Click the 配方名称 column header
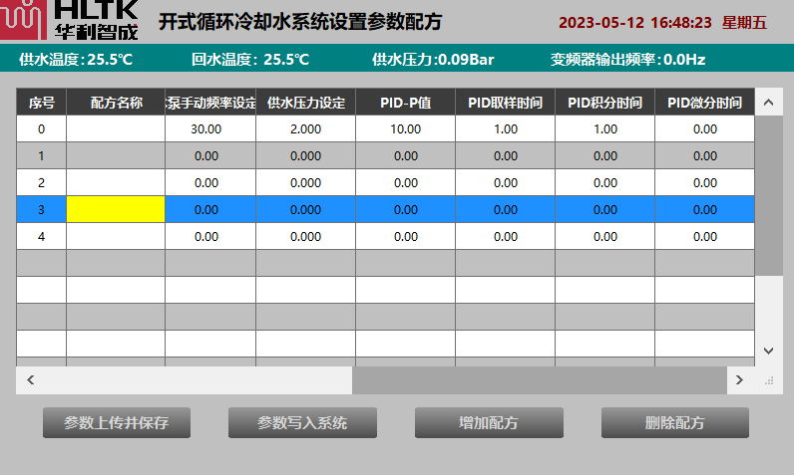This screenshot has width=794, height=475. pyautogui.click(x=116, y=103)
